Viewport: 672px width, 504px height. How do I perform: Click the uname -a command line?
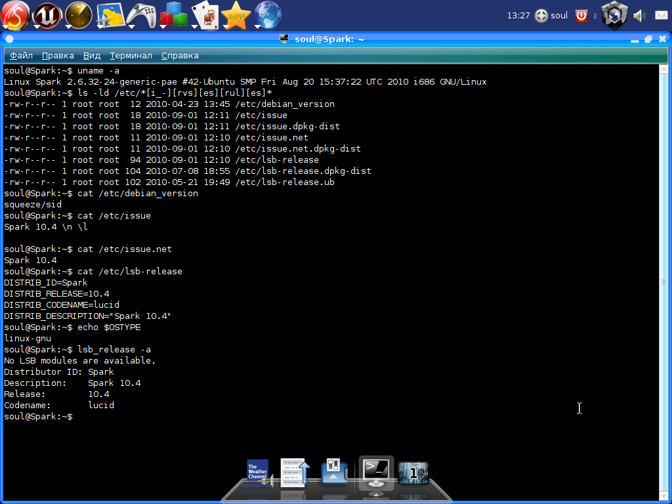62,71
